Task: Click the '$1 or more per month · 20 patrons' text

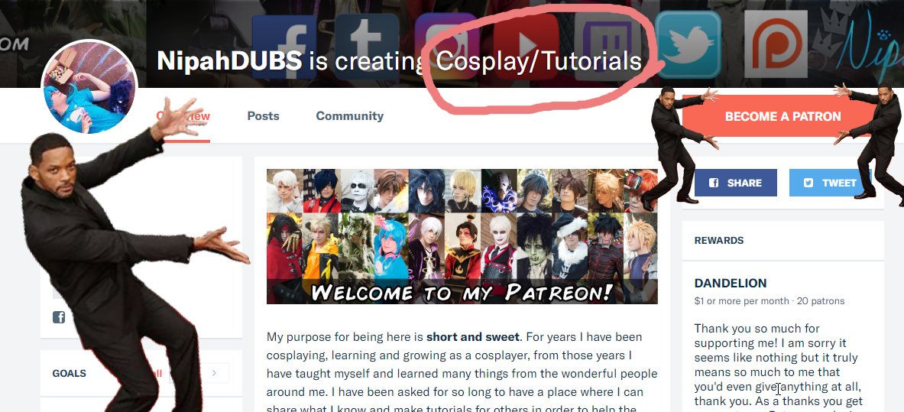Action: point(769,301)
